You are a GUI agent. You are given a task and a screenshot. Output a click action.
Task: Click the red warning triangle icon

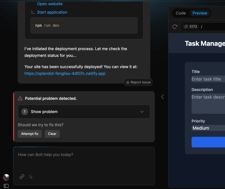tap(20, 99)
